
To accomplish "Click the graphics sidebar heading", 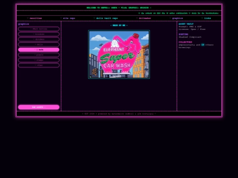I will pos(23,24).
